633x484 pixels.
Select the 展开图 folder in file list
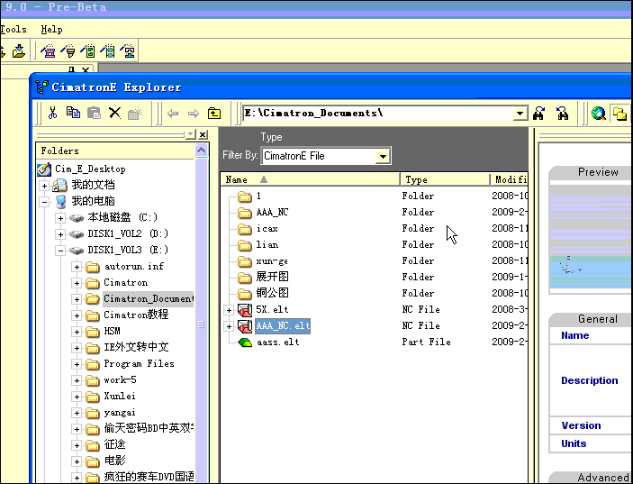(x=272, y=277)
